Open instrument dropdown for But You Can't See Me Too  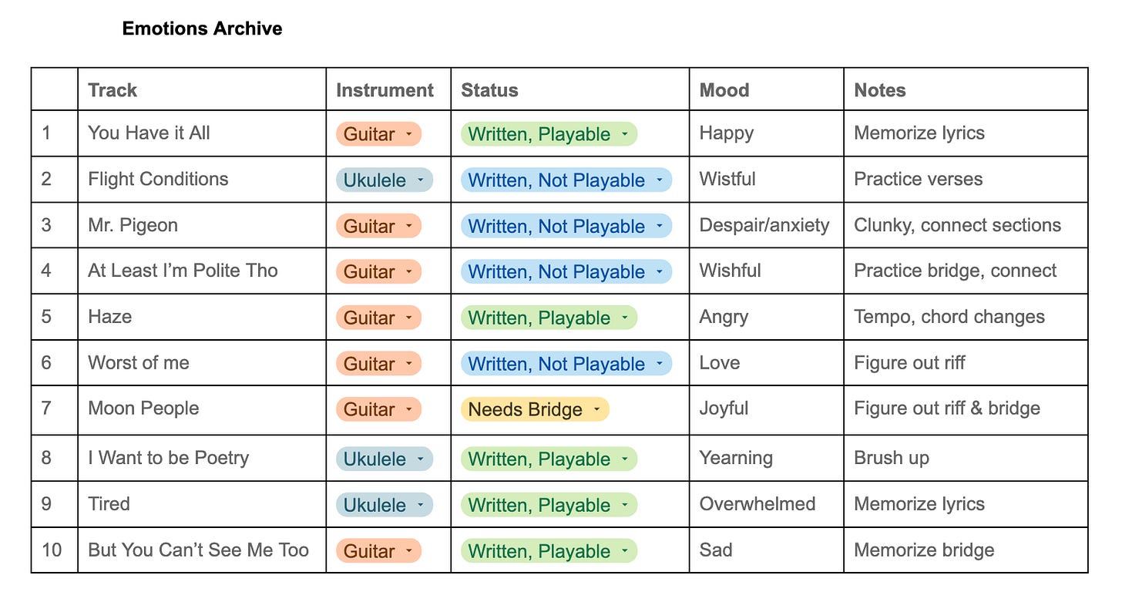[x=378, y=551]
